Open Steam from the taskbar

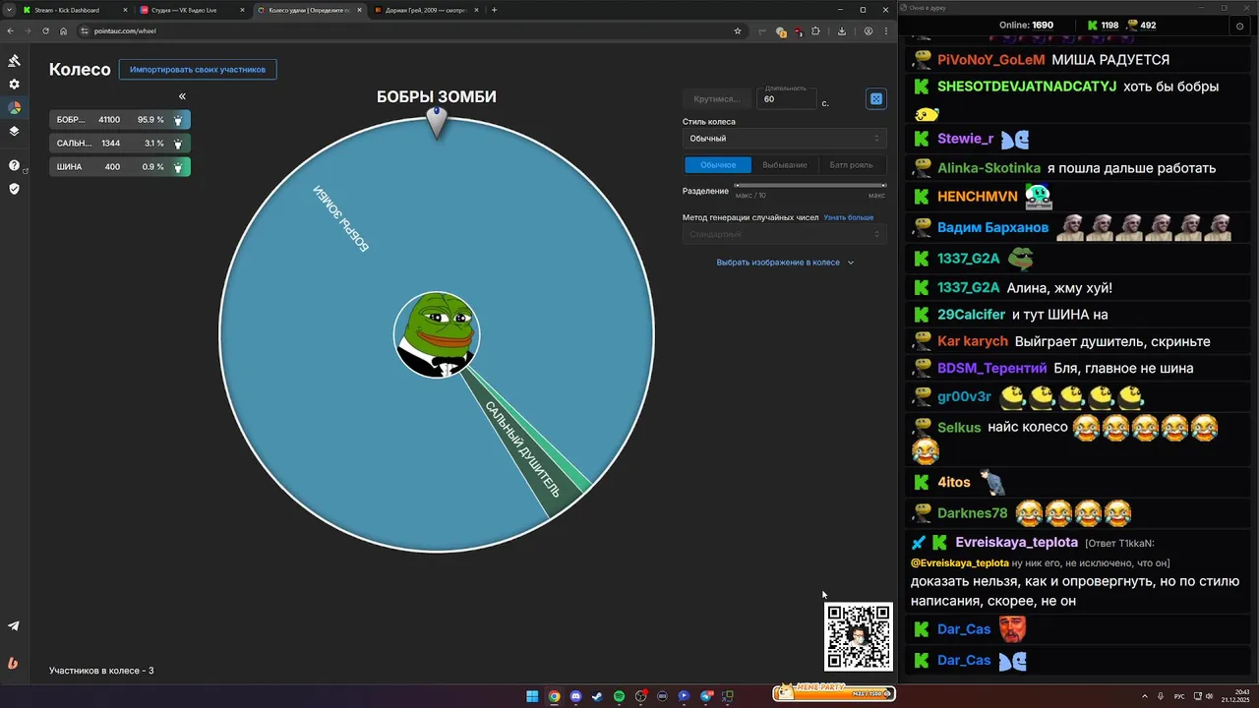[597, 696]
